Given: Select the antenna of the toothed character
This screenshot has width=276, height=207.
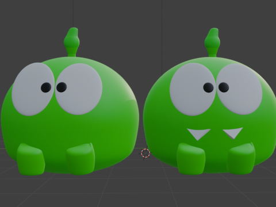Looking at the screenshot, I should point(212,43).
